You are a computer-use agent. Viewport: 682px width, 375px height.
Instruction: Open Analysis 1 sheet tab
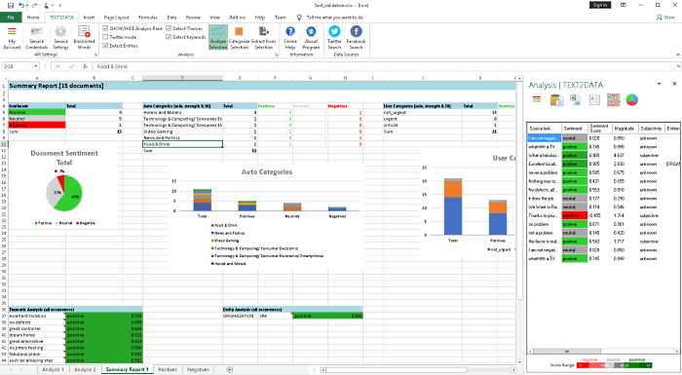click(53, 370)
